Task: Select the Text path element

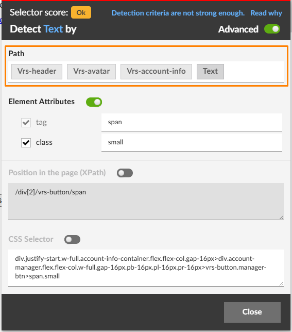Action: coord(210,72)
